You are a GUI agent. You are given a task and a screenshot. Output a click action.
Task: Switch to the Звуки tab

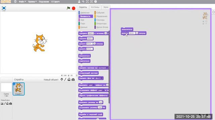click(x=106, y=7)
